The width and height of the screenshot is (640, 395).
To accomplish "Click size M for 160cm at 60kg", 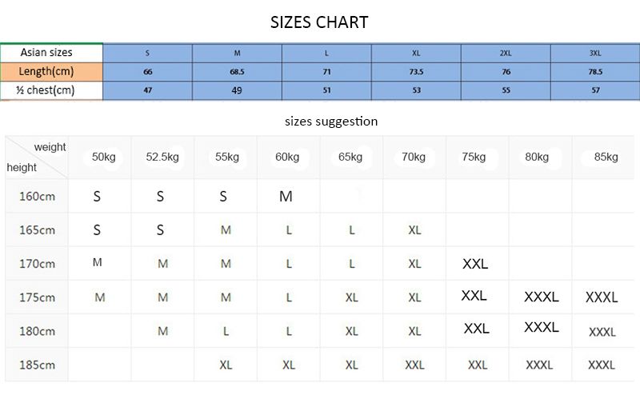I will (x=286, y=196).
